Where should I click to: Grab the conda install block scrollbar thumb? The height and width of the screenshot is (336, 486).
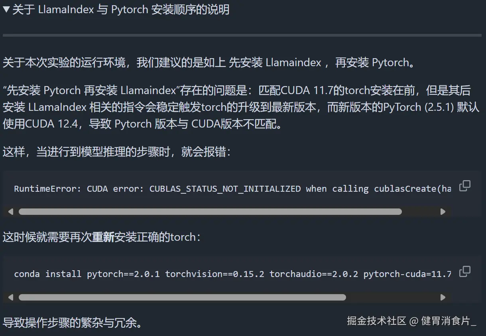(182, 297)
